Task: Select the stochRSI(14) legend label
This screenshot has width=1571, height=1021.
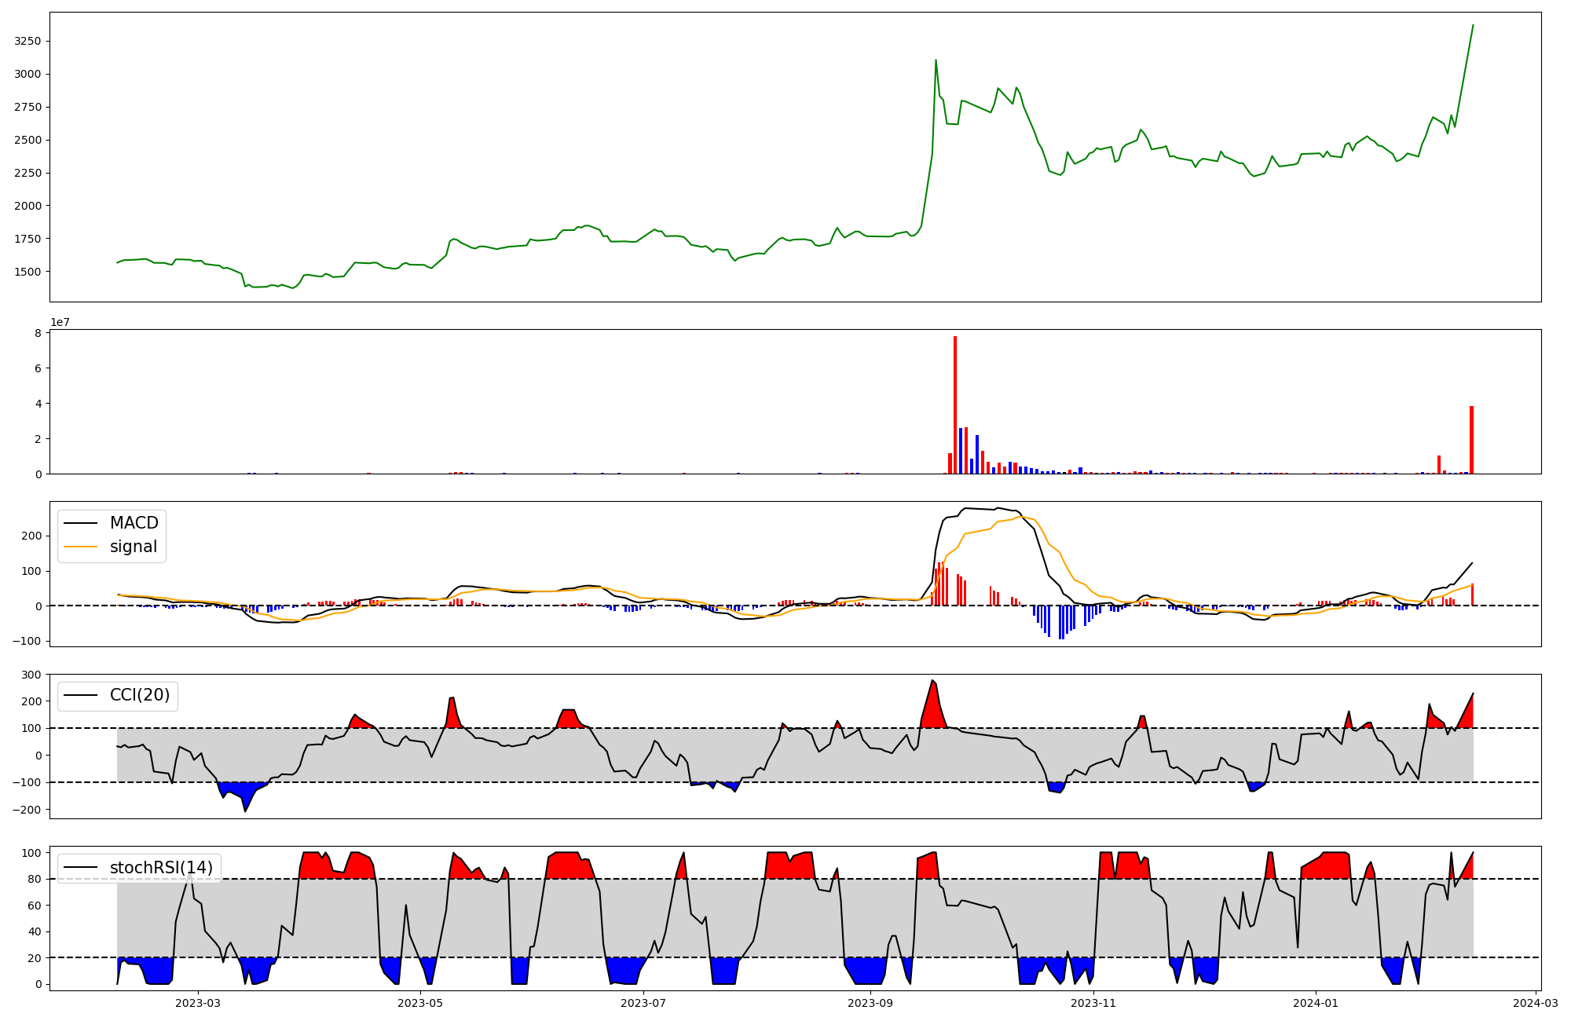Action: (x=161, y=868)
